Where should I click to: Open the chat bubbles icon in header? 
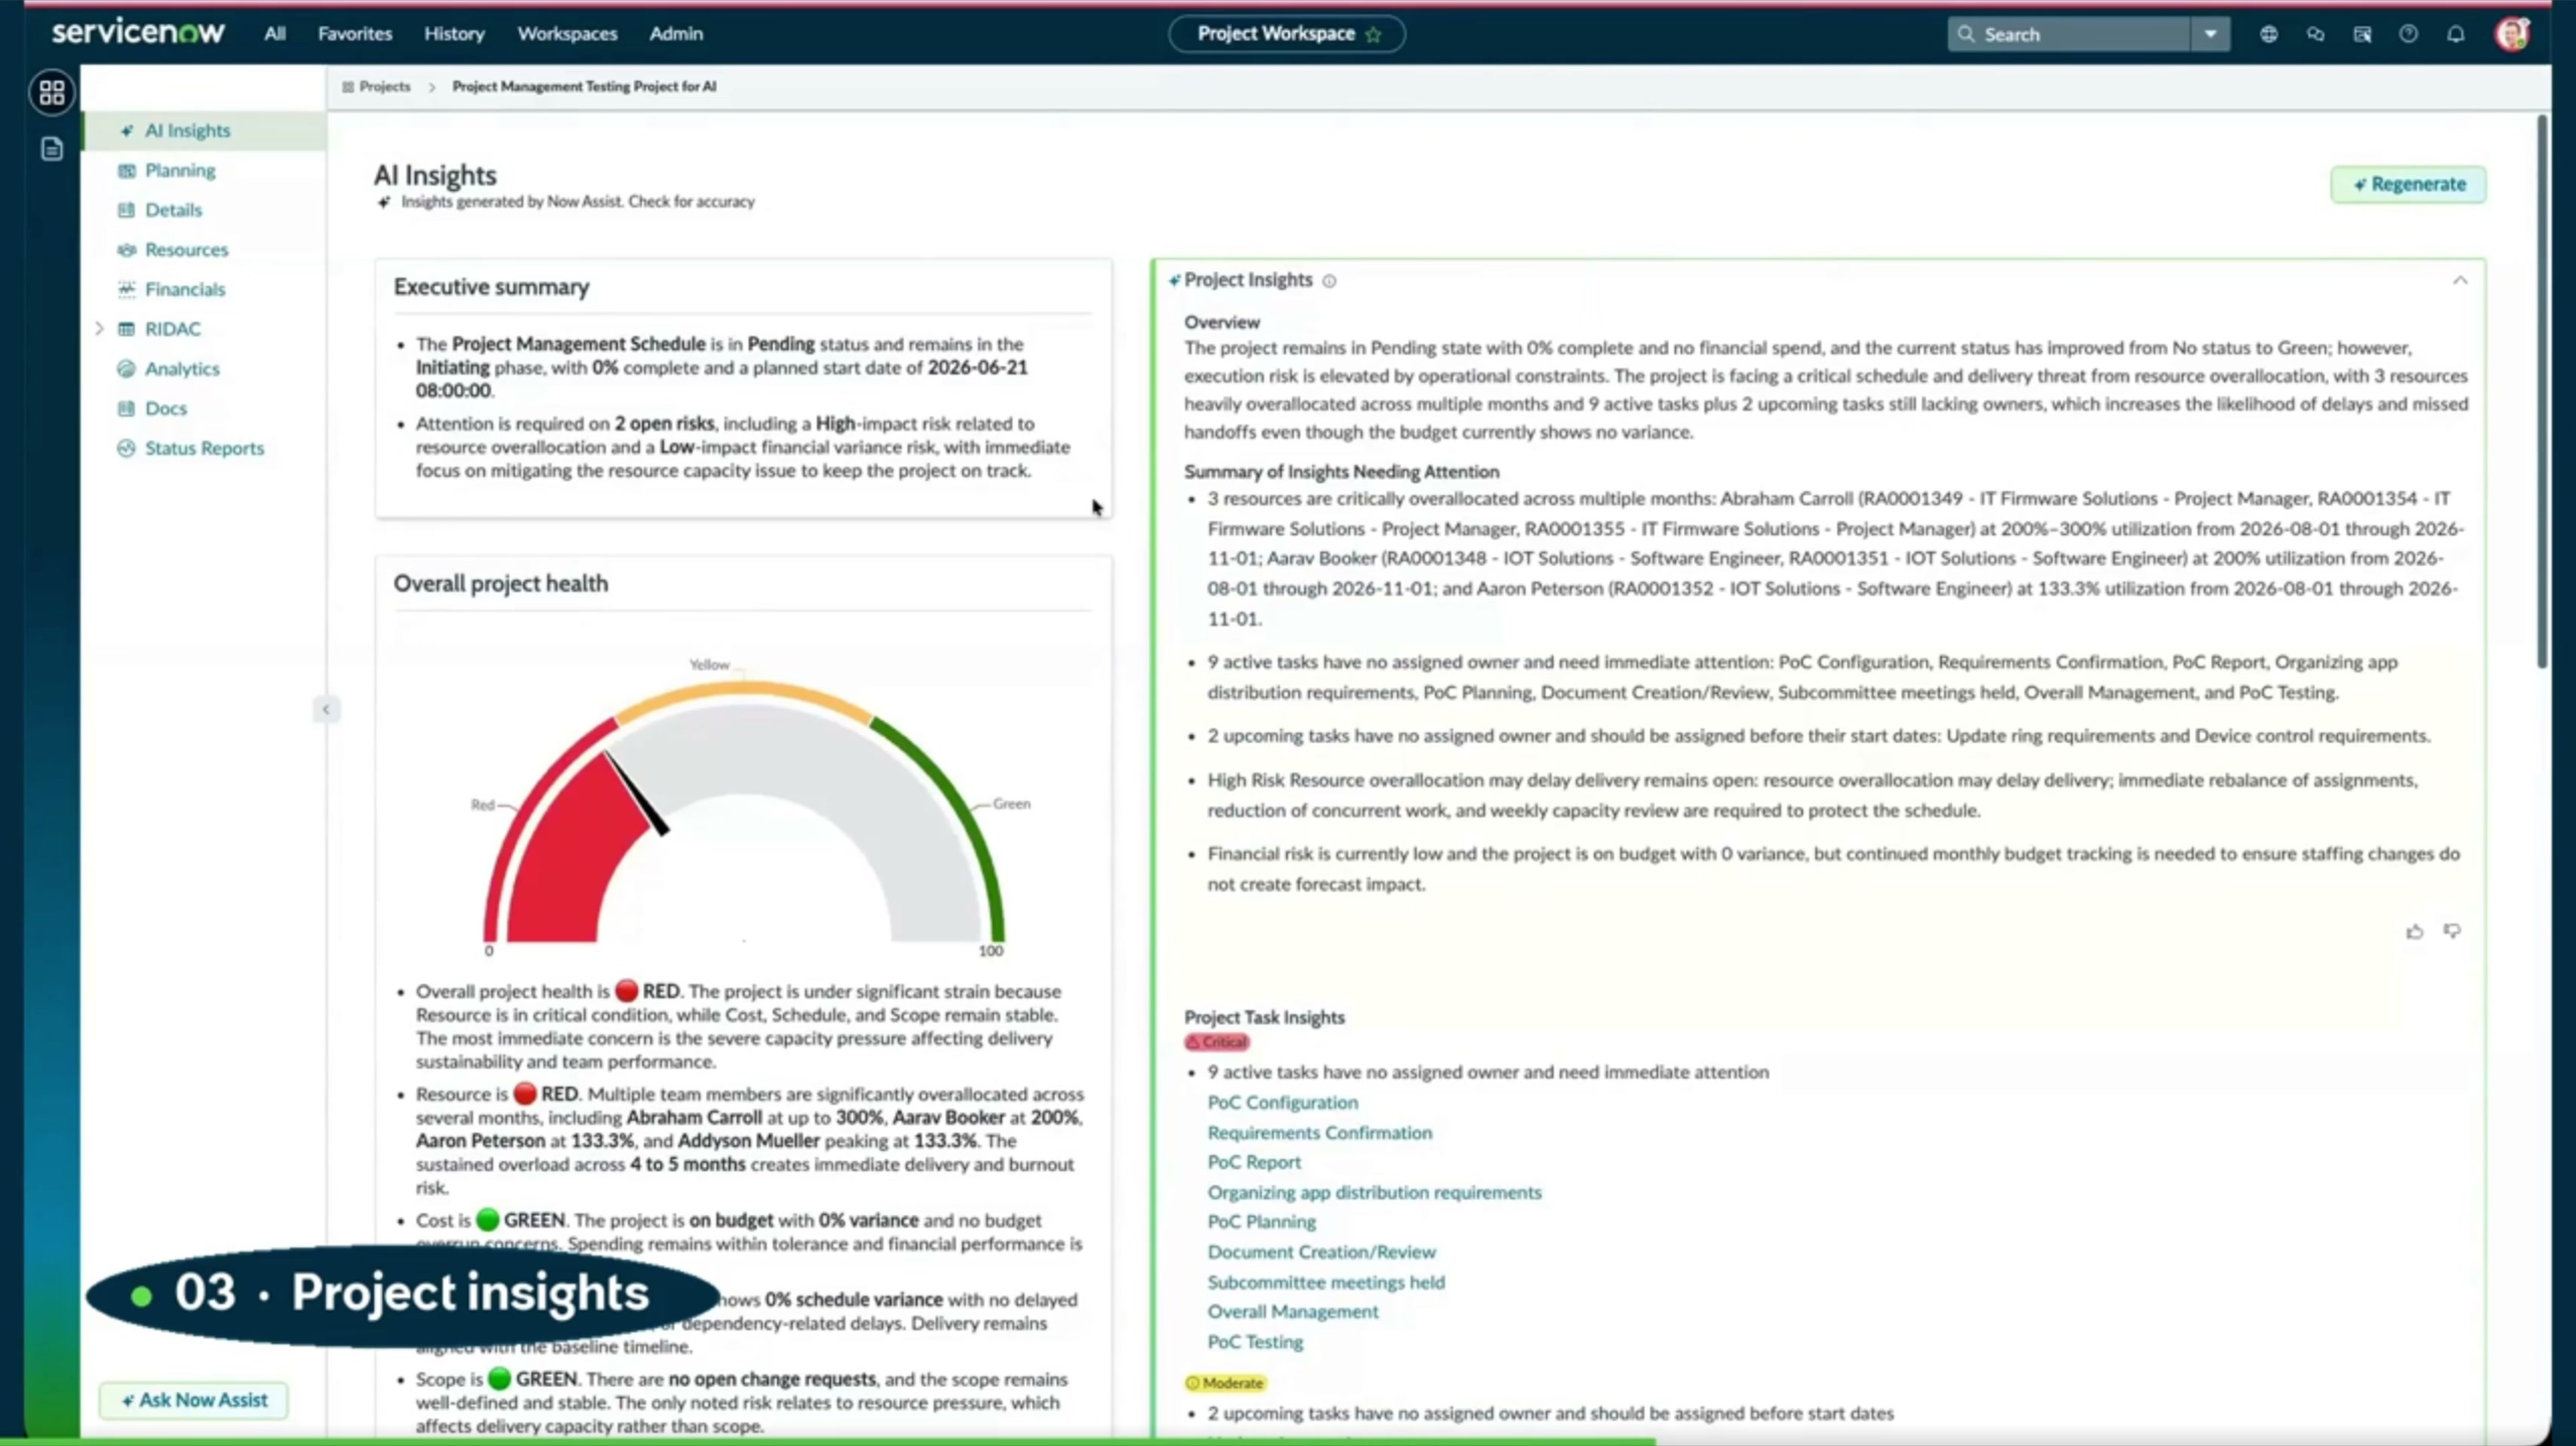(x=2315, y=34)
